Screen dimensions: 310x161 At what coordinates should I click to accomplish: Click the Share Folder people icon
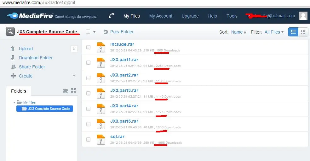click(x=13, y=67)
